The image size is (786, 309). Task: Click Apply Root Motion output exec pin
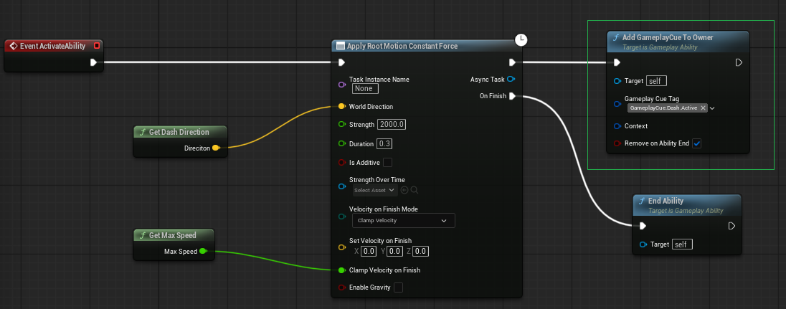pos(512,62)
